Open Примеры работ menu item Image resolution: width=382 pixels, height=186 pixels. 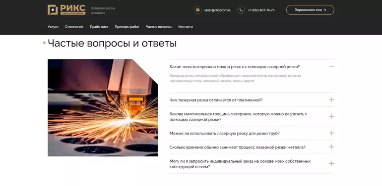[127, 27]
